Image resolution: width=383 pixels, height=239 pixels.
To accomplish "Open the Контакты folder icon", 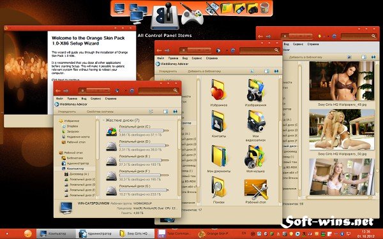I will click(x=218, y=121).
